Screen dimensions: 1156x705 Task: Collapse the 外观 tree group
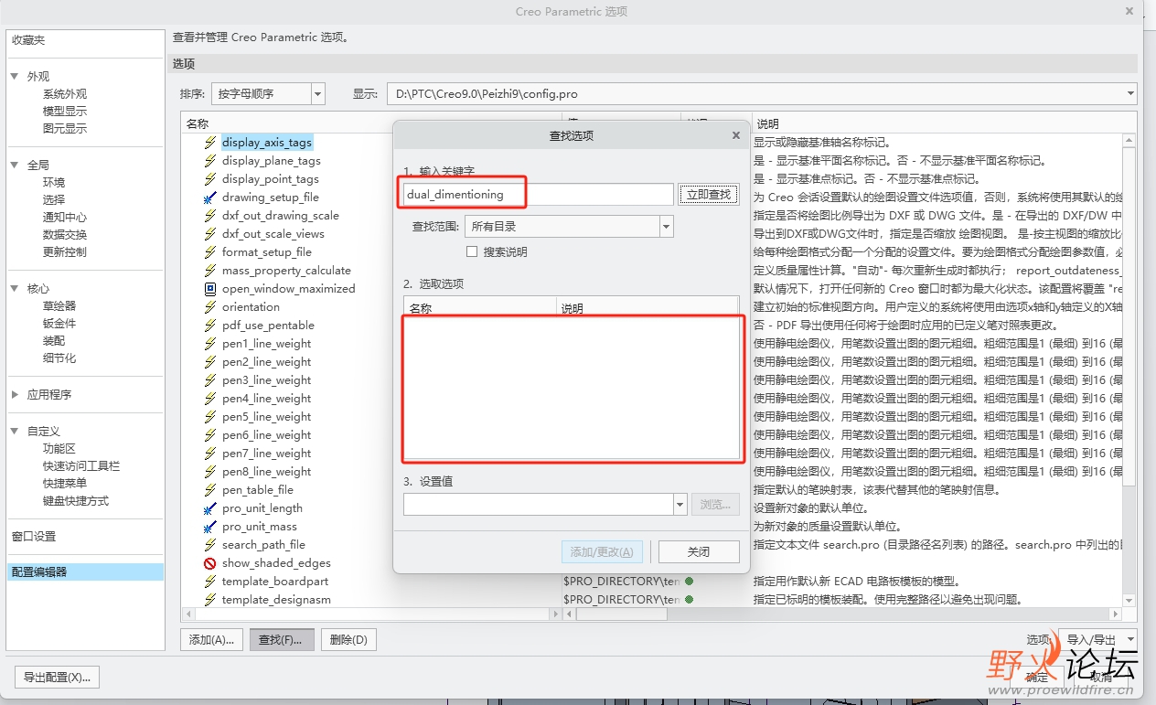16,77
